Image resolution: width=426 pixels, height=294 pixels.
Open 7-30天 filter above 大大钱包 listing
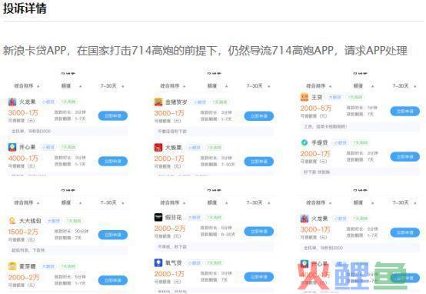point(112,202)
